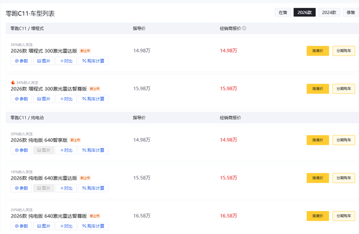
Task: Open 参数 for 纯电版 640智享版
Action: point(21,150)
